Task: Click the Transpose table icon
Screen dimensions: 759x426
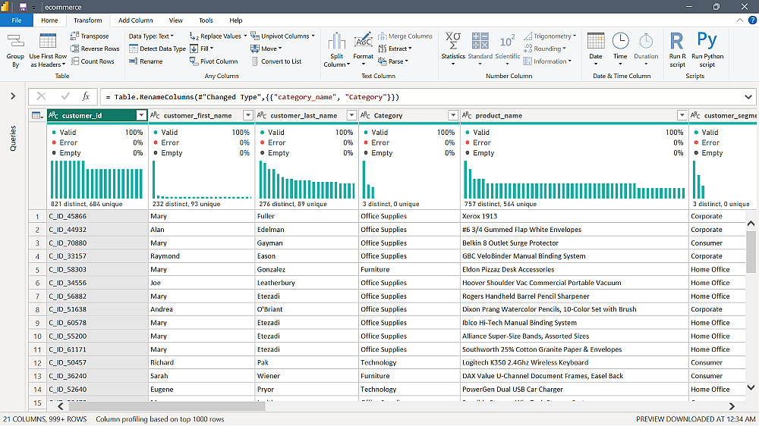Action: tap(75, 36)
